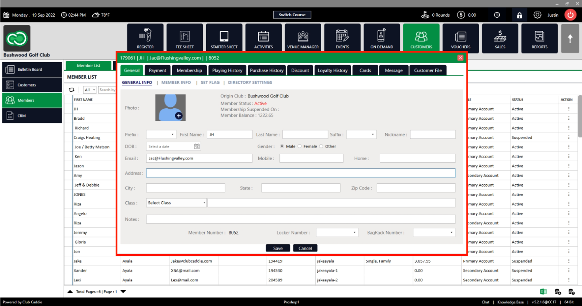Open the SET FLAG sub-tab
Screen dimensions: 582x306
(210, 83)
